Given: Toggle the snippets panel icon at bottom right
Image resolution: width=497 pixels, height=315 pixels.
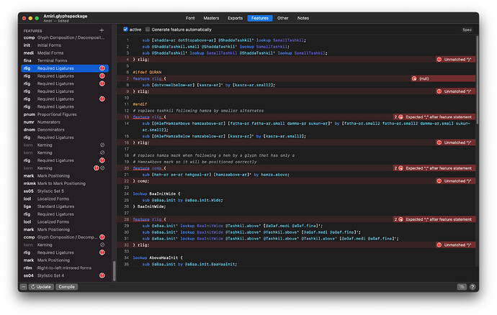Looking at the screenshot, I should tap(460, 286).
